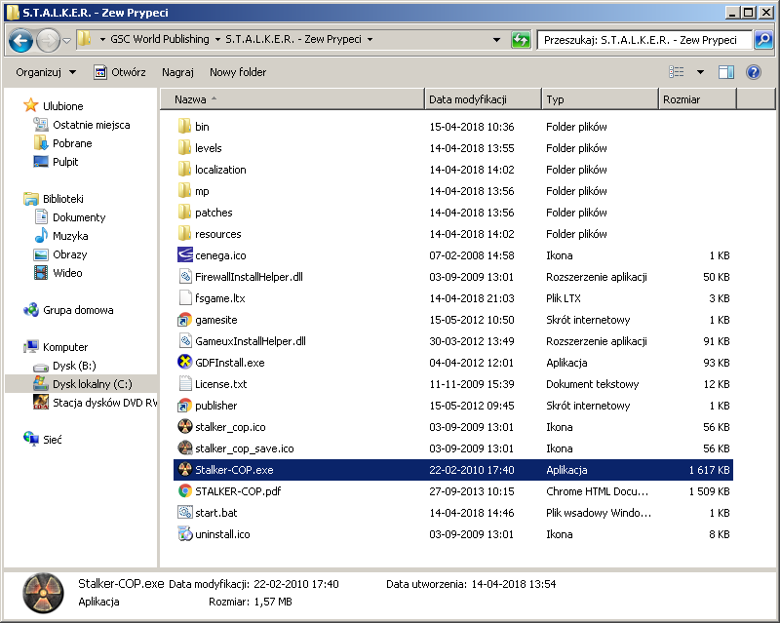The height and width of the screenshot is (623, 780).
Task: Open Pulpit in sidebar
Action: 56,162
